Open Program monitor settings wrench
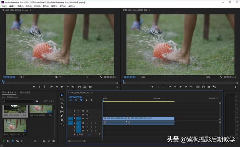This screenshot has height=147, width=240. pyautogui.click(x=221, y=77)
